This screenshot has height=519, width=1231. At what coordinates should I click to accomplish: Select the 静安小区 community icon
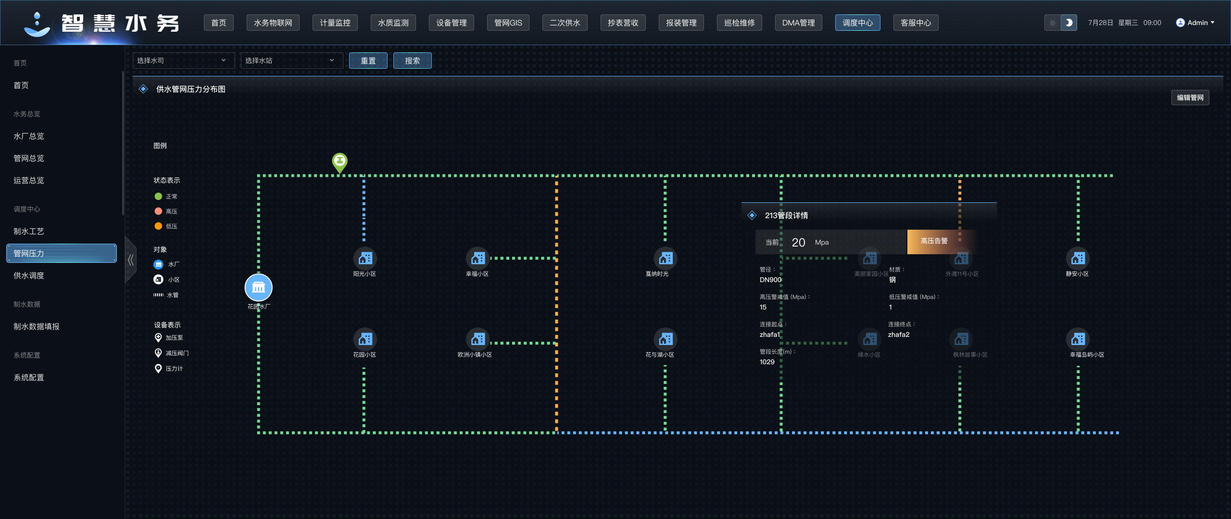(1078, 259)
